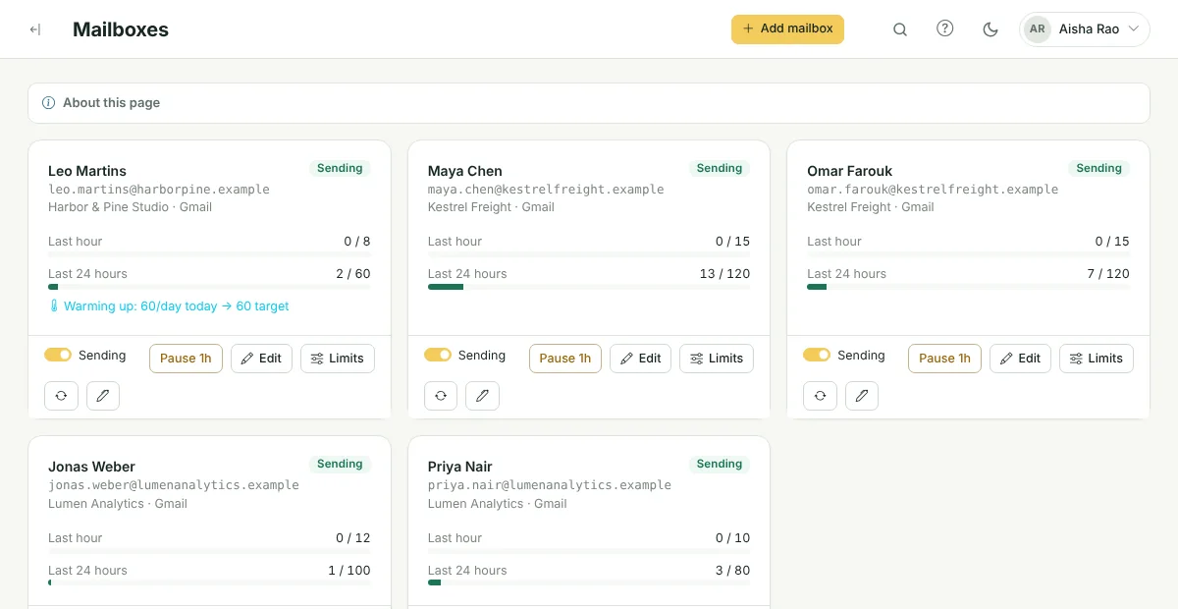Collapse the sidebar with the arrow icon
The width and height of the screenshot is (1178, 609).
pos(35,29)
